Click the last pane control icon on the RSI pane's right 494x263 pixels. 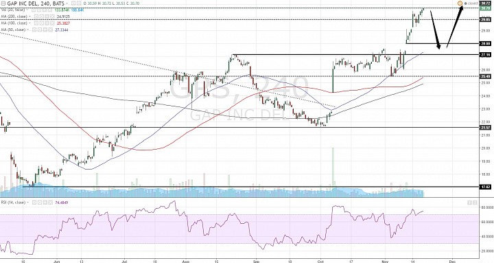[x=475, y=202]
